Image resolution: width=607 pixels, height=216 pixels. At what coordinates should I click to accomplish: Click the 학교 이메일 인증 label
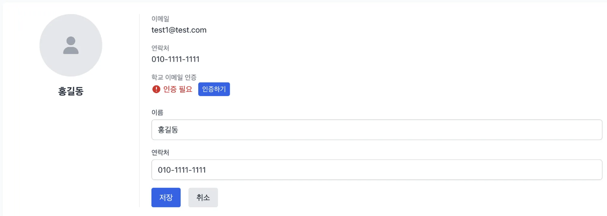click(174, 77)
